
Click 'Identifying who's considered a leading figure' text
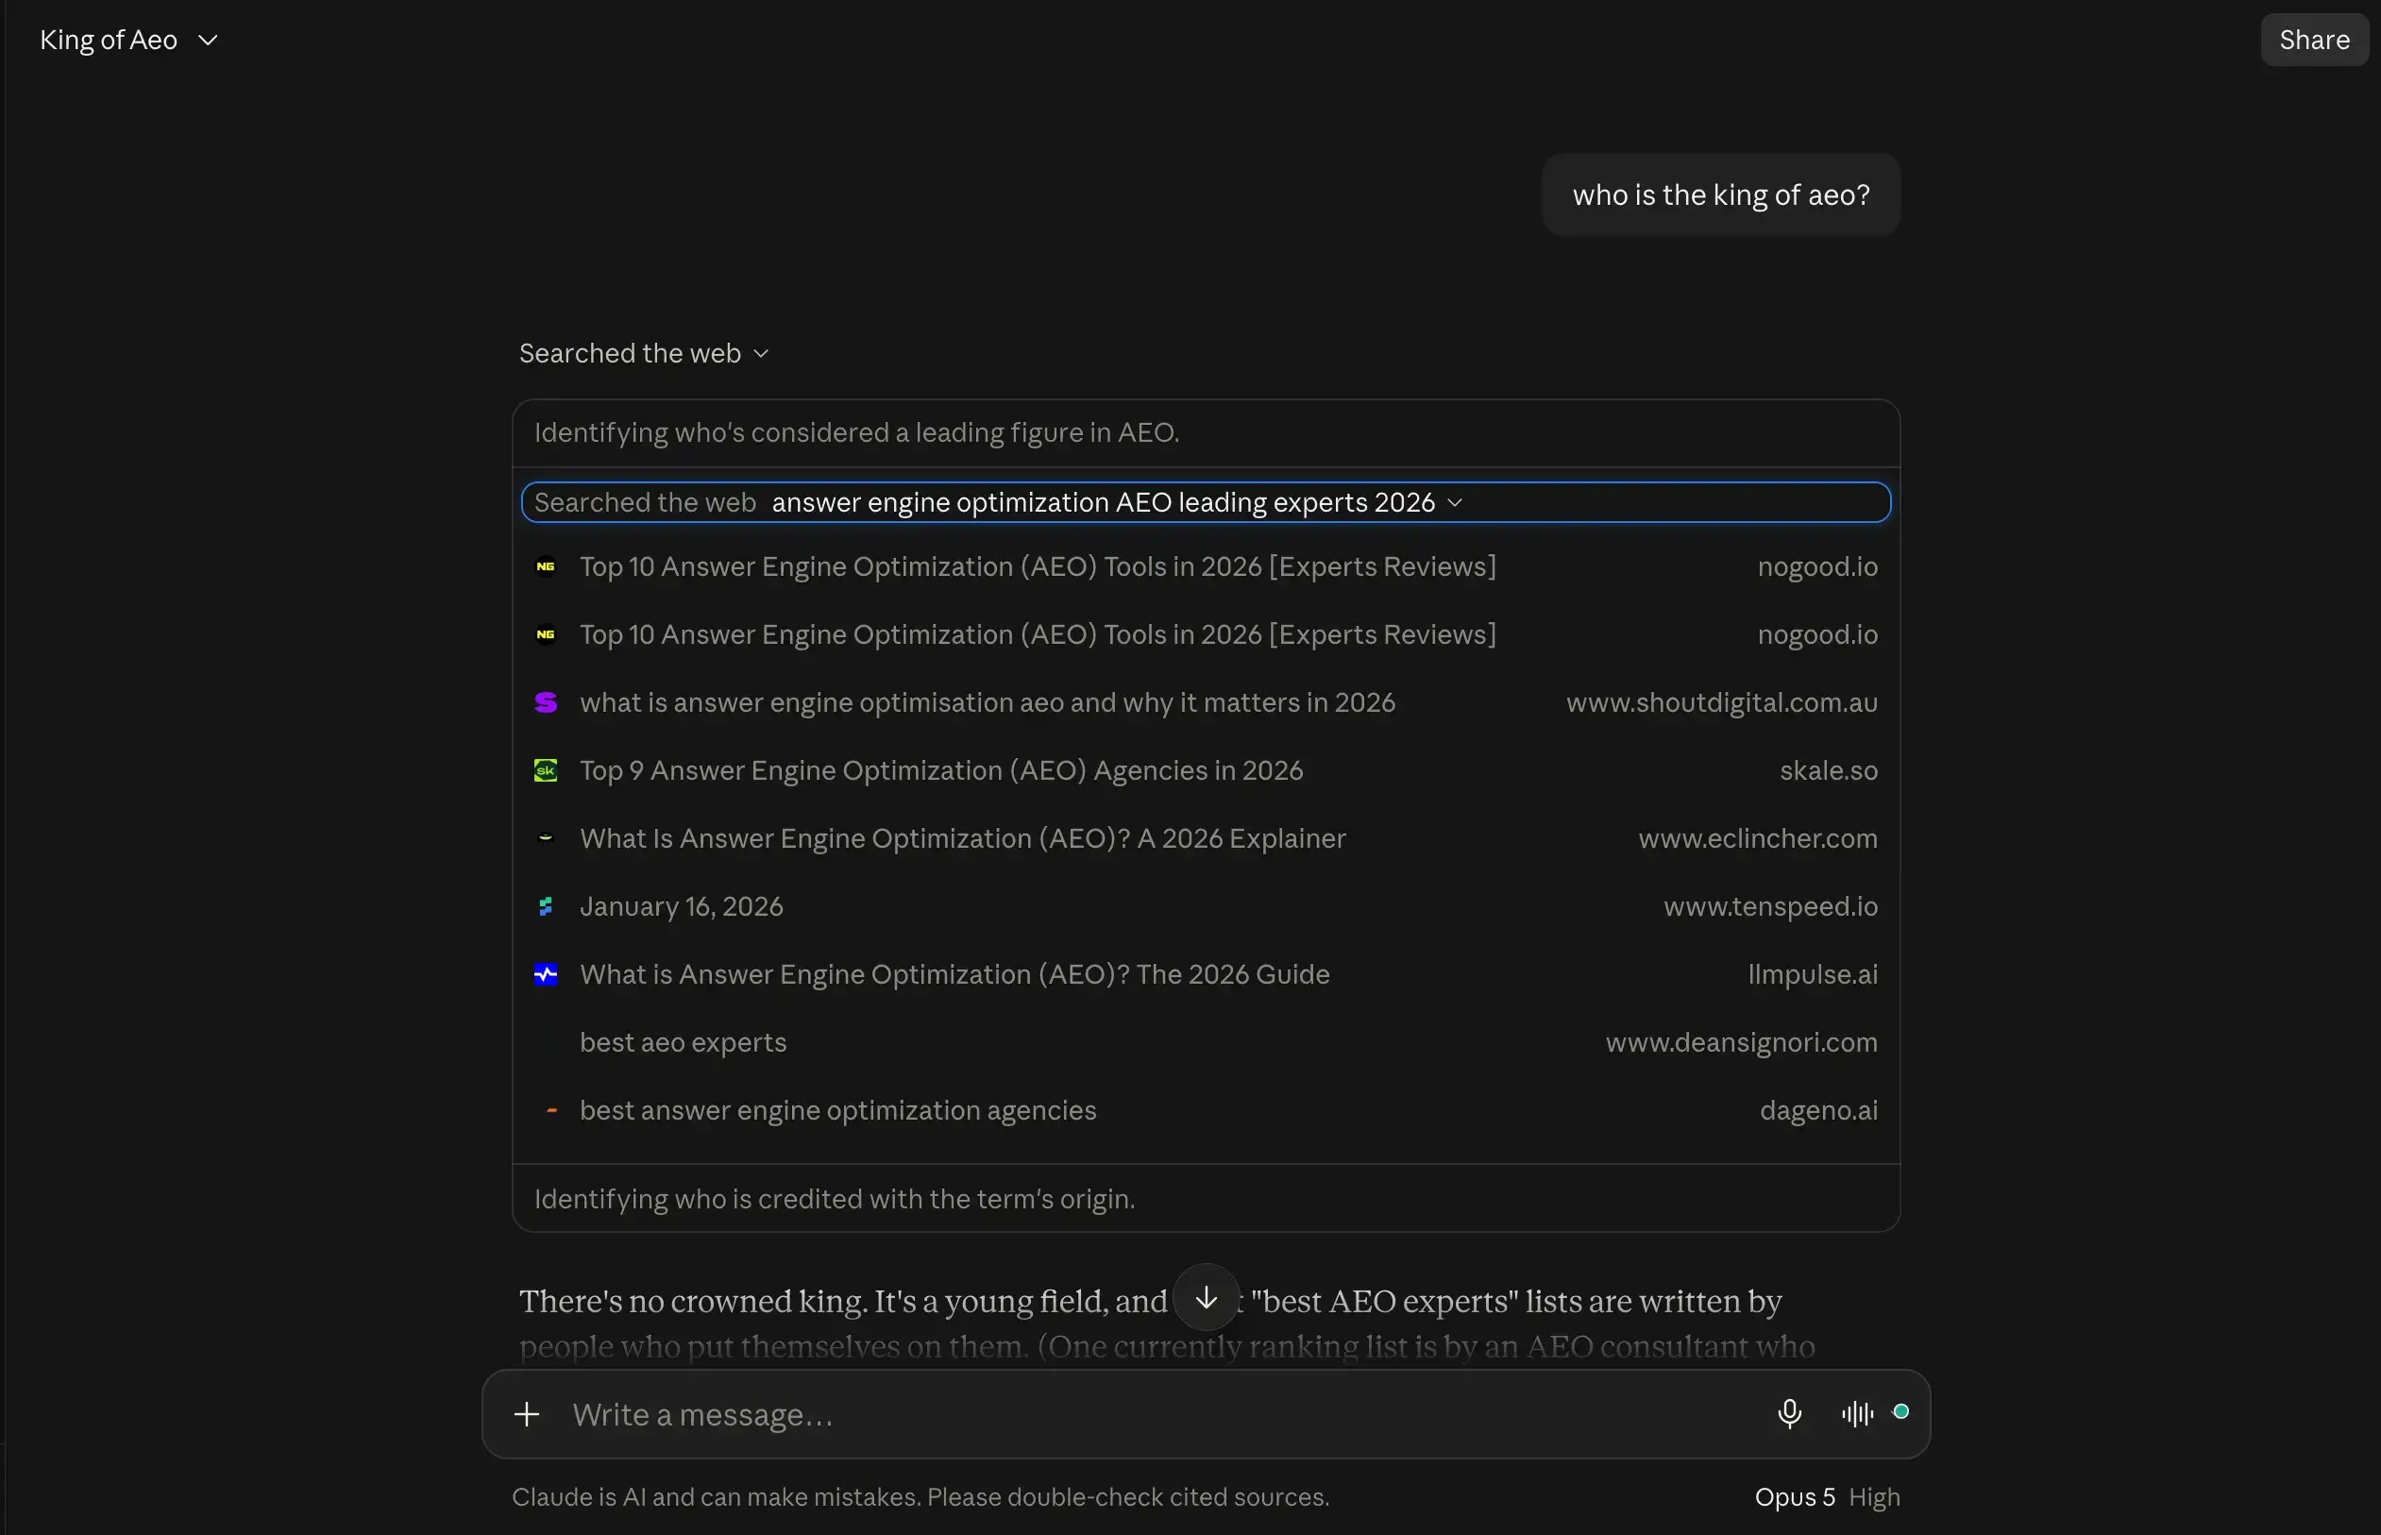click(856, 432)
